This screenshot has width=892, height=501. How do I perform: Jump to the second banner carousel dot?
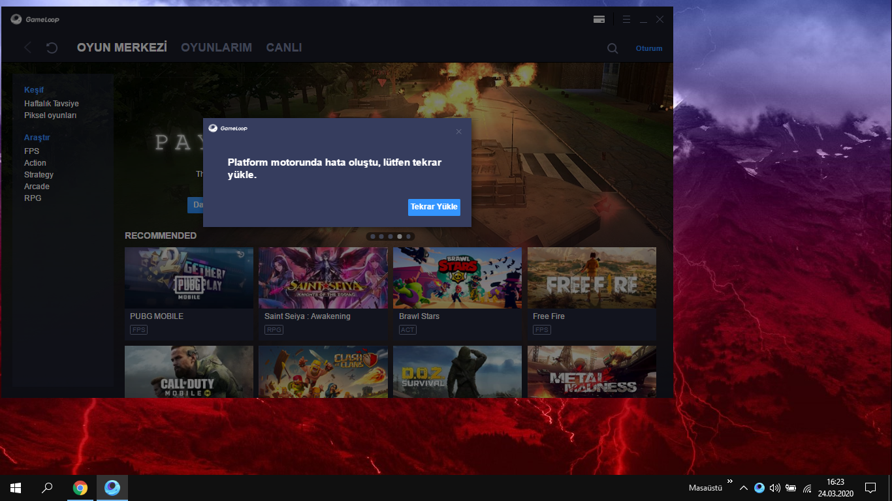pyautogui.click(x=381, y=236)
